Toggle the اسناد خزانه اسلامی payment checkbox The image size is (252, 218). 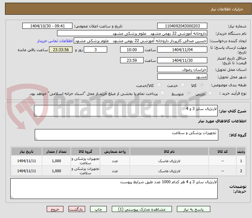163,93
